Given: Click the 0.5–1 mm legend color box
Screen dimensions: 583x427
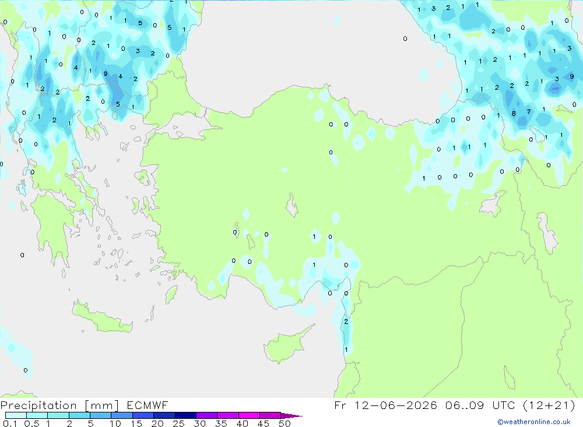Looking at the screenshot, I should pos(37,415).
